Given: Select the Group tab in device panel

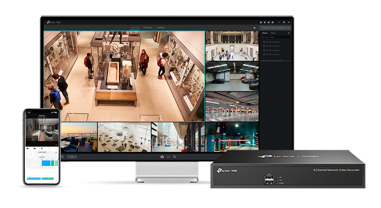Looking at the screenshot, I should (273, 33).
